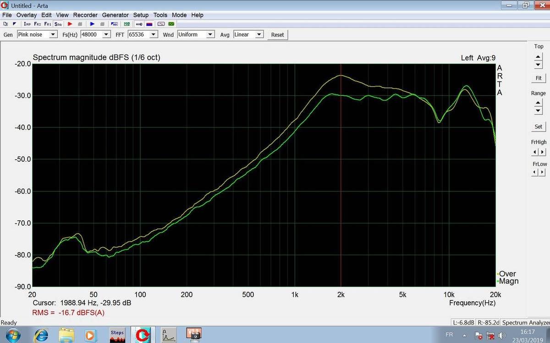This screenshot has width=550, height=343.
Task: Start the generator with the blue play icon
Action: [92, 24]
